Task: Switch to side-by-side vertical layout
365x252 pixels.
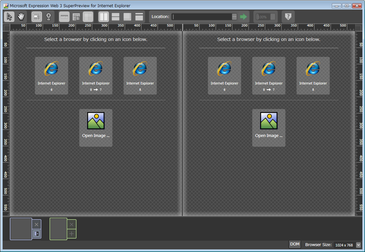Action: tap(104, 17)
